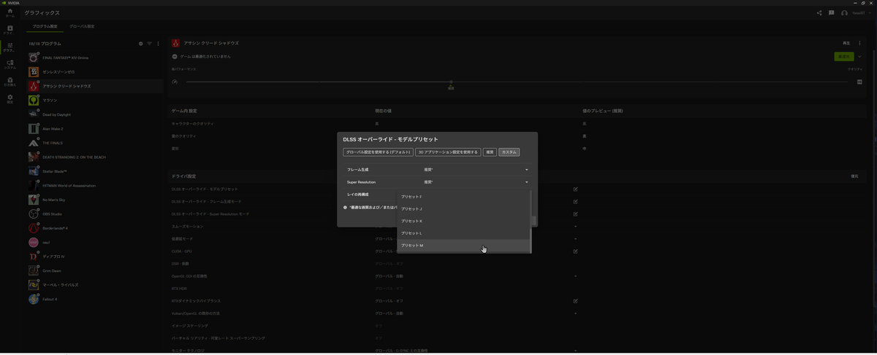This screenshot has width=877, height=355.
Task: Open user account name dropdown arrow
Action: click(x=870, y=13)
